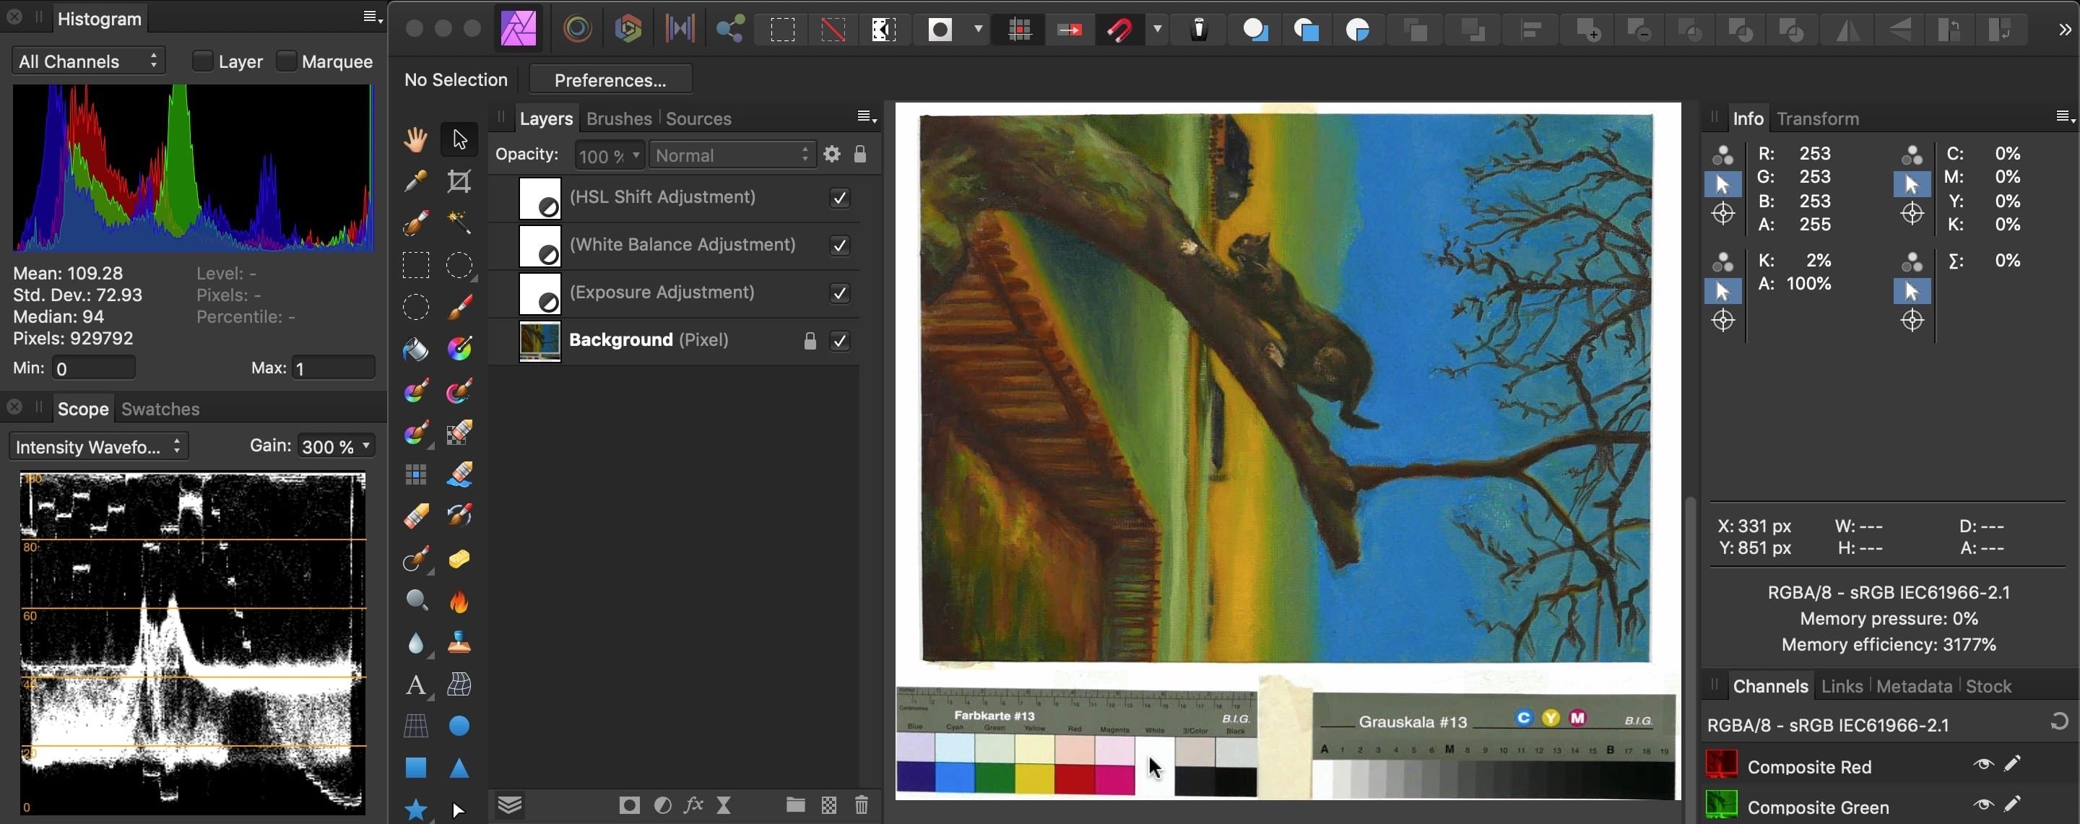The width and height of the screenshot is (2080, 824).
Task: Open the All Channels dropdown
Action: tap(89, 61)
